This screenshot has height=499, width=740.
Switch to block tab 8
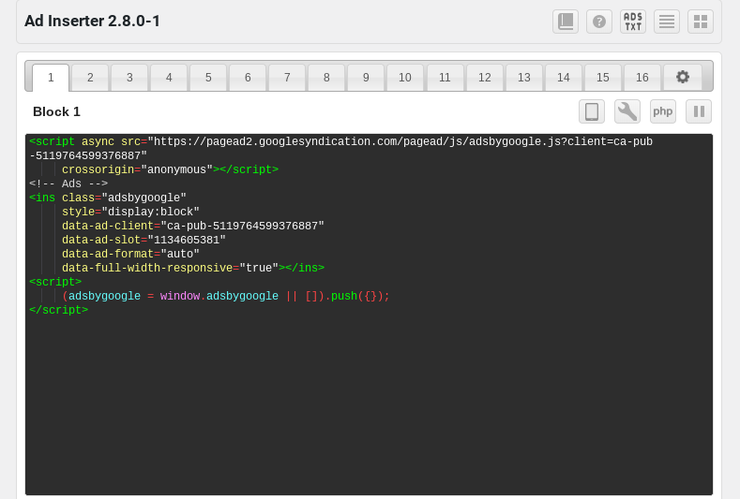coord(326,78)
